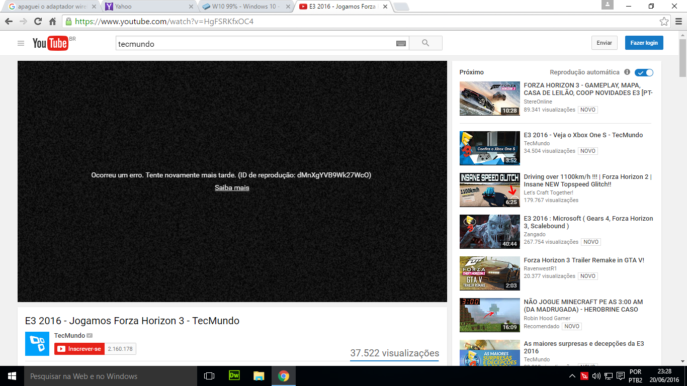Open the TecMundo channel name link
The image size is (687, 386).
tap(69, 335)
